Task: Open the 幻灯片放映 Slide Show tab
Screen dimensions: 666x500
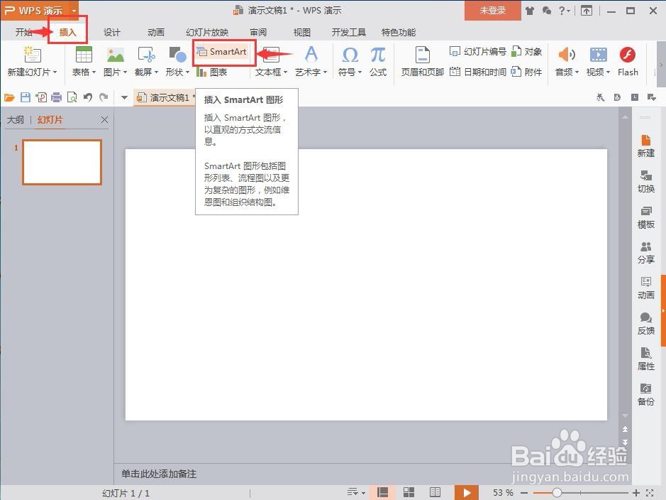Action: 207,32
